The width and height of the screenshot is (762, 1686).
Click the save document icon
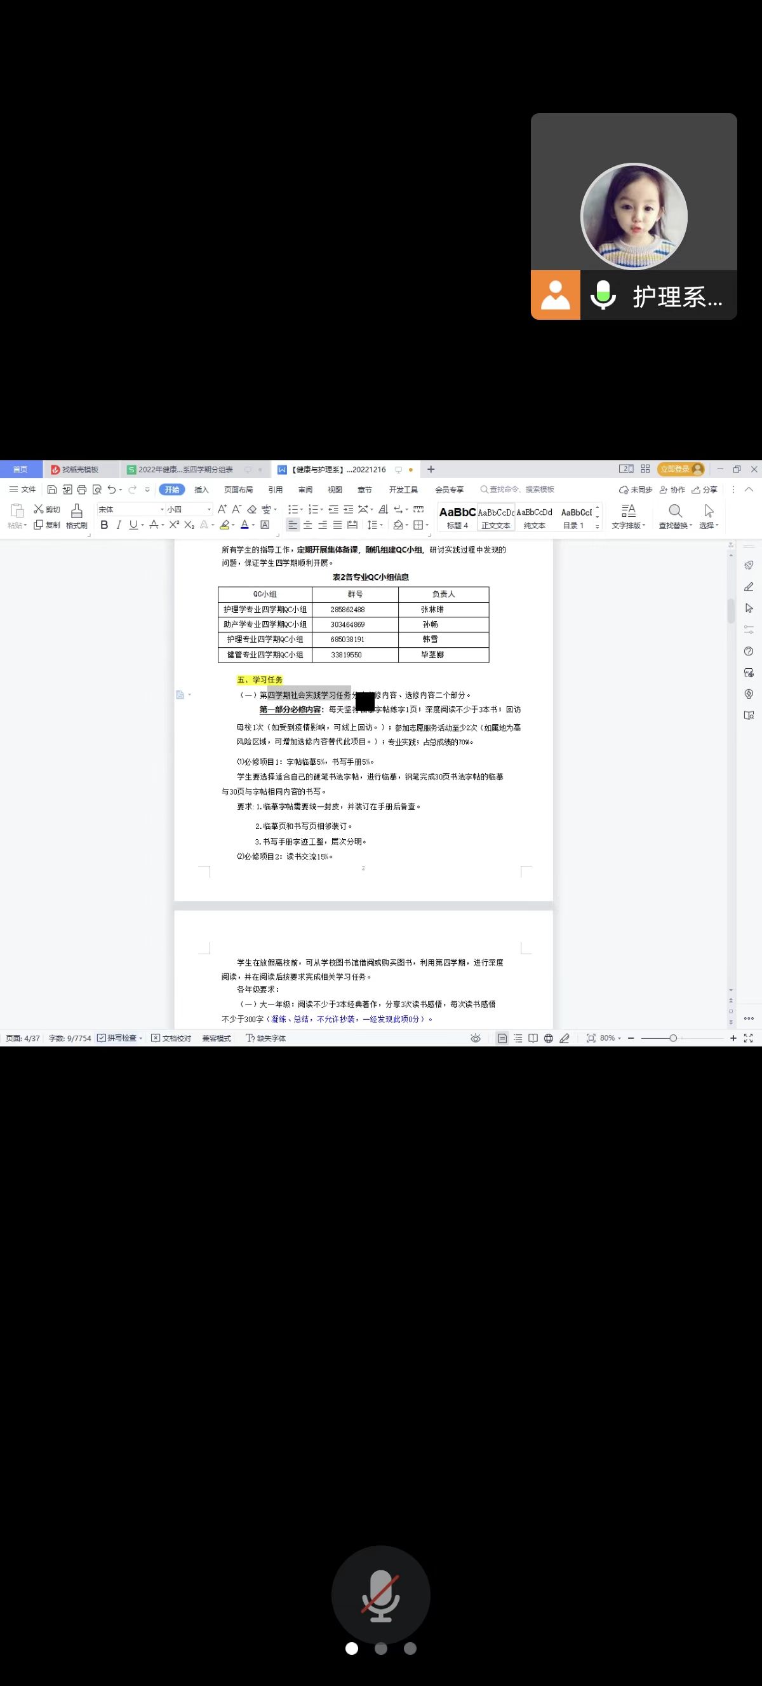tap(52, 490)
